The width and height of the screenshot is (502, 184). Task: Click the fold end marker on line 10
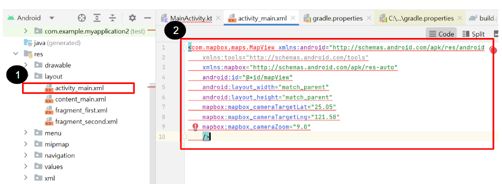tap(184, 136)
